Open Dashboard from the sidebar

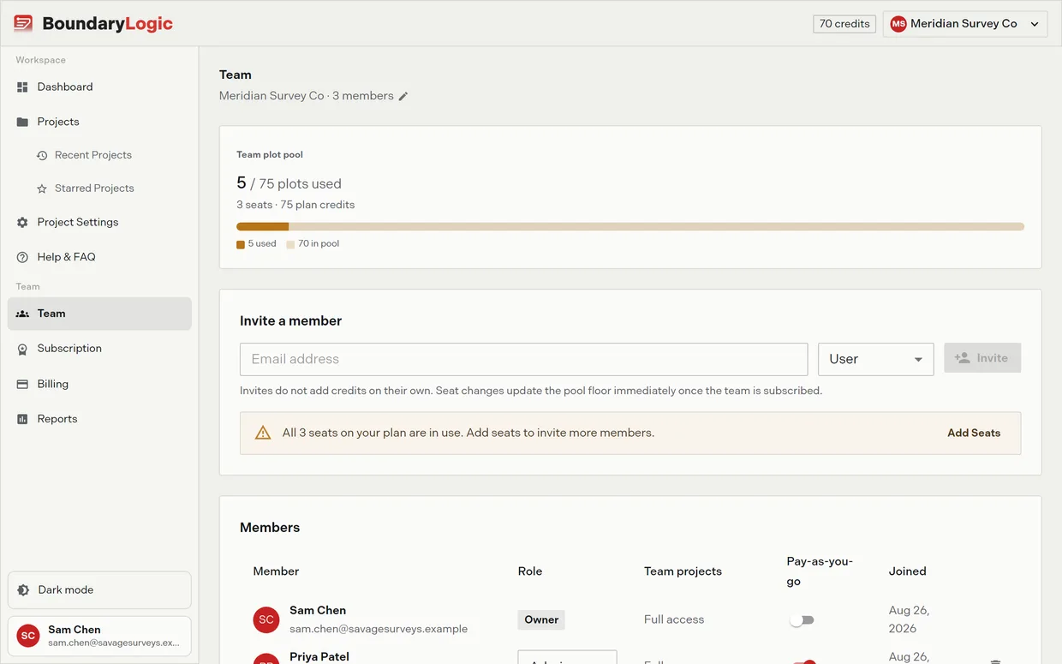point(99,87)
